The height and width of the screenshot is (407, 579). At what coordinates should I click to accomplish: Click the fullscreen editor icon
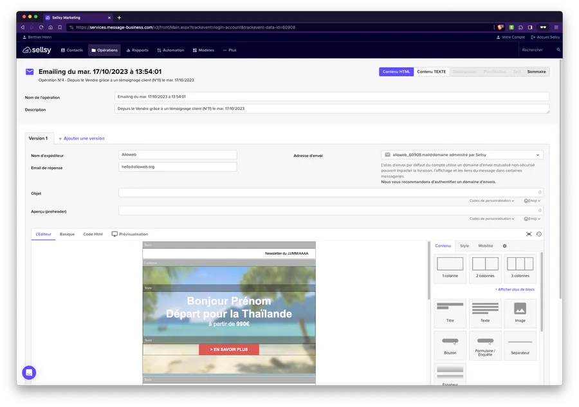529,234
